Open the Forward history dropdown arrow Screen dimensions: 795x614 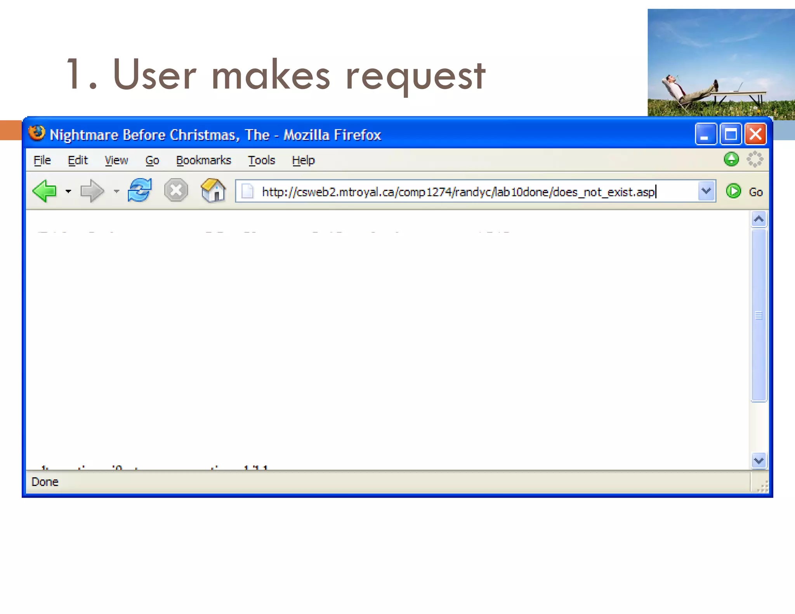(116, 191)
